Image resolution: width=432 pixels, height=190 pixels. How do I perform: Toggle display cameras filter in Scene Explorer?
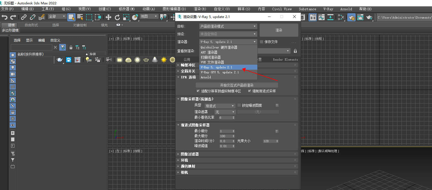(x=13, y=74)
